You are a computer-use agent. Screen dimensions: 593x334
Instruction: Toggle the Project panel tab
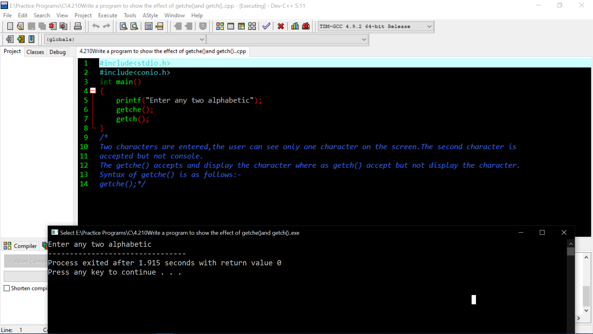(x=12, y=51)
